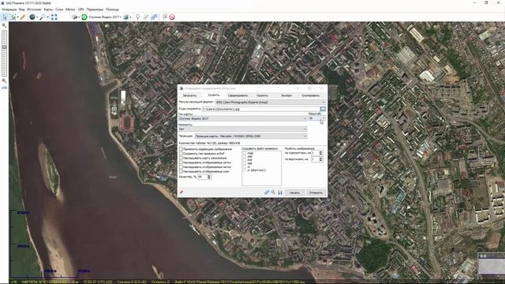Image resolution: width=505 pixels, height=284 pixels.
Task: Switch to the Удалить tab
Action: pyautogui.click(x=262, y=95)
